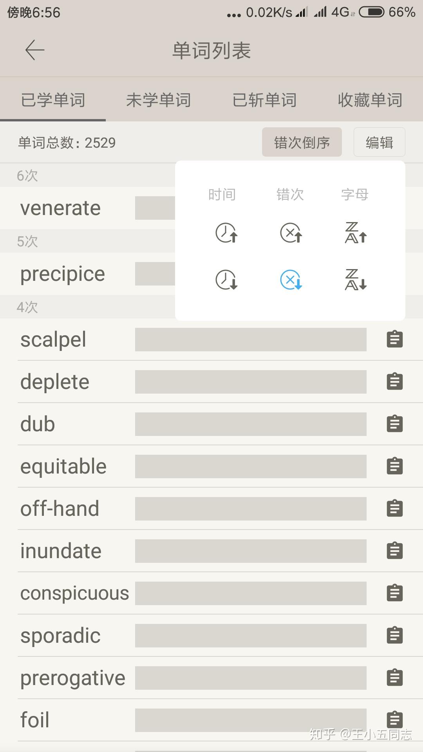The width and height of the screenshot is (423, 752).
Task: Sort alphabetically descending icon
Action: [x=355, y=280]
